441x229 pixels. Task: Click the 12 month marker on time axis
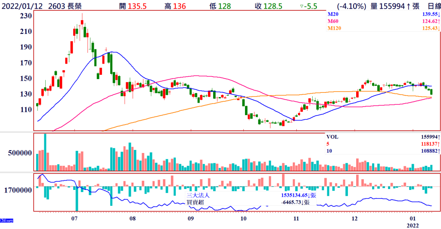click(x=355, y=218)
